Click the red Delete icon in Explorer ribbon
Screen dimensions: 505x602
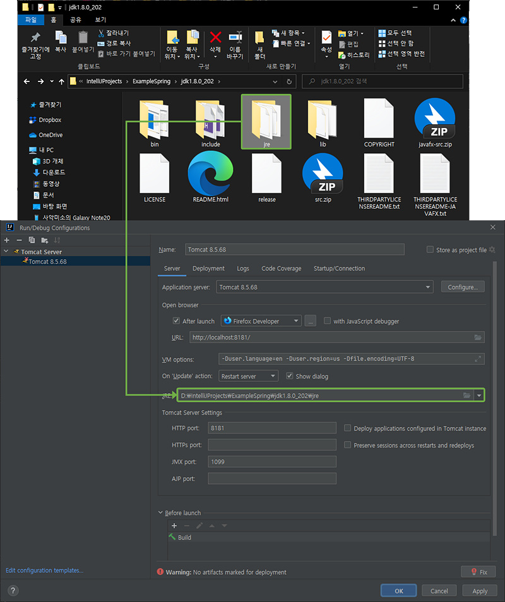pos(215,37)
